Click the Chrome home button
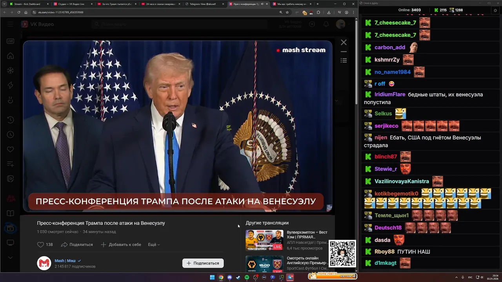The height and width of the screenshot is (282, 502). point(26,12)
